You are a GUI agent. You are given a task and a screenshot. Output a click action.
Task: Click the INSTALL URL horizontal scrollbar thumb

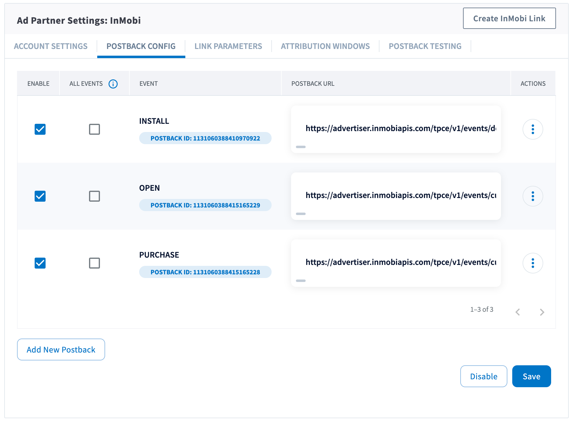click(x=301, y=147)
